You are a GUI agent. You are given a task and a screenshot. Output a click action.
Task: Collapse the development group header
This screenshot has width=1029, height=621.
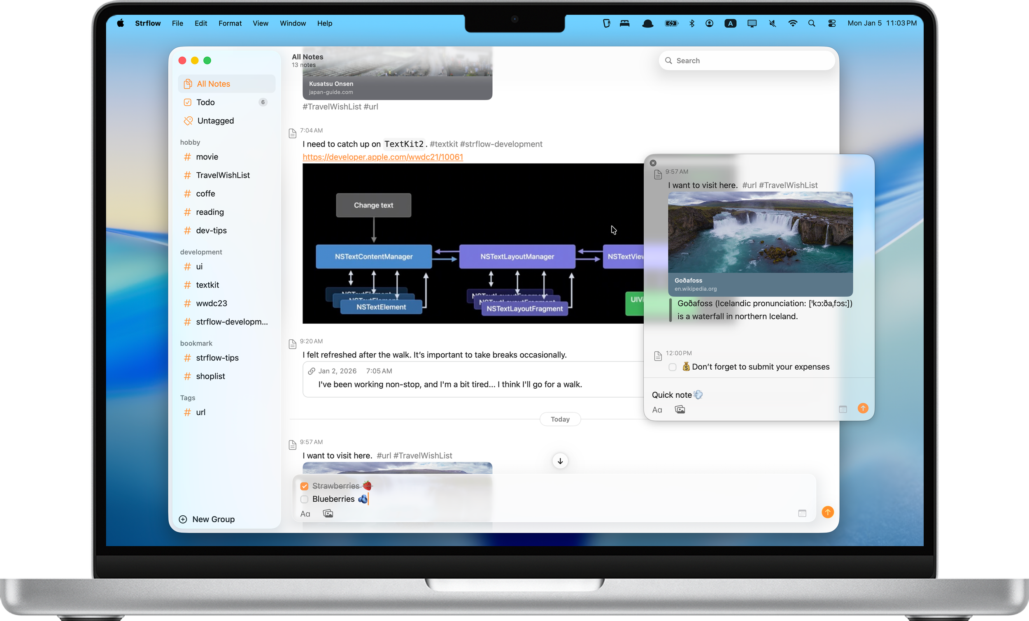[201, 252]
